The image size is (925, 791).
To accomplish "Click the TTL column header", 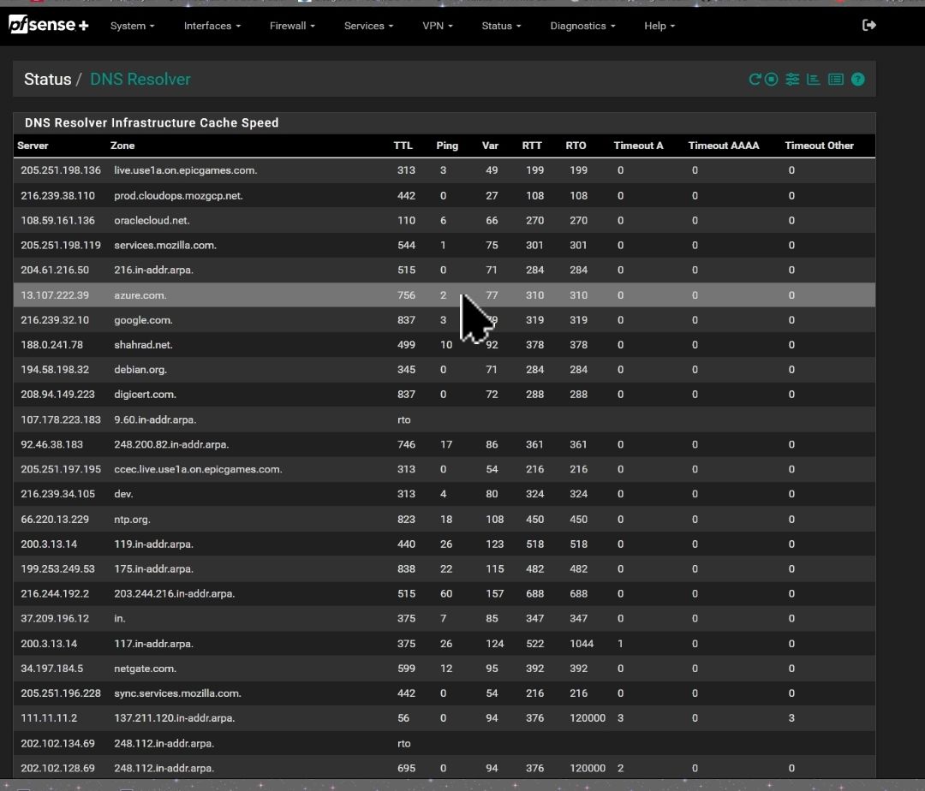I will 403,146.
